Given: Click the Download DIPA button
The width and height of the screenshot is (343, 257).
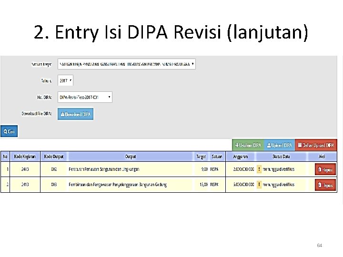Looking at the screenshot, I should [x=75, y=114].
